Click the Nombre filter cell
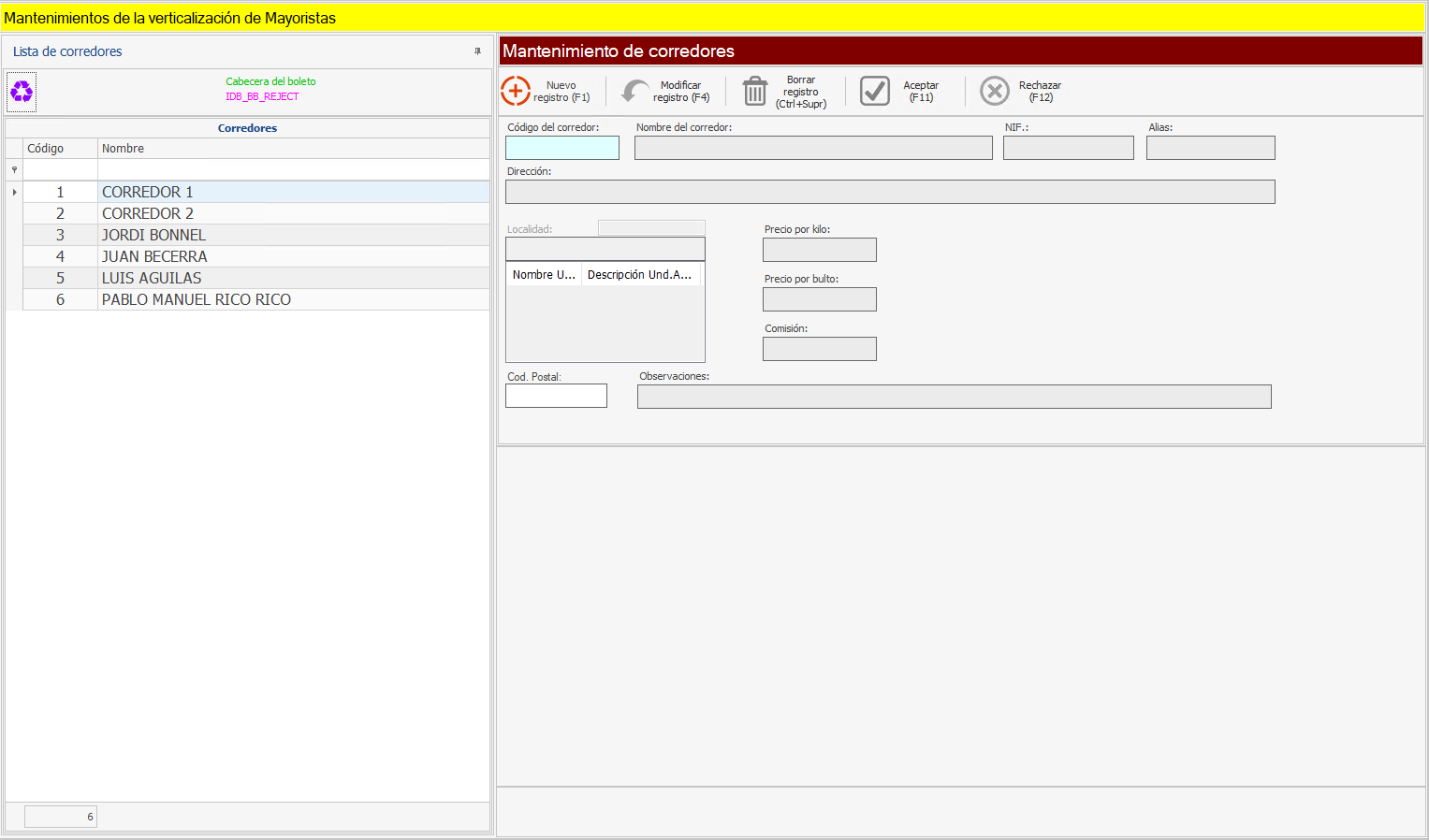1429x840 pixels. pyautogui.click(x=294, y=169)
